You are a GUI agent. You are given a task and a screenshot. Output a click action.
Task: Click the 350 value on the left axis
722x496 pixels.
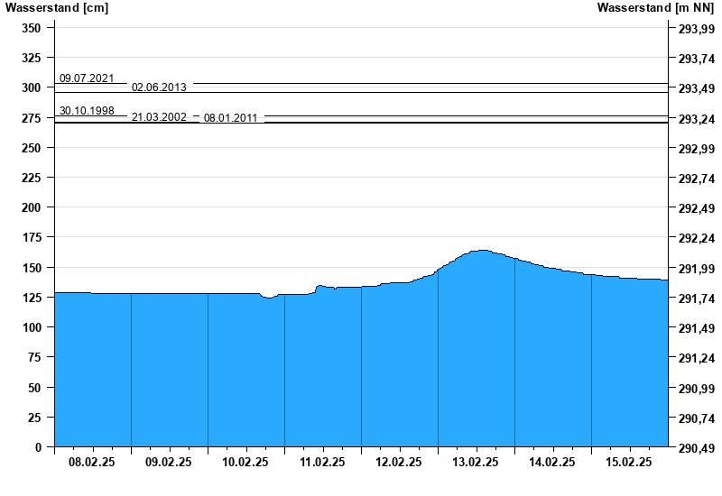(31, 28)
